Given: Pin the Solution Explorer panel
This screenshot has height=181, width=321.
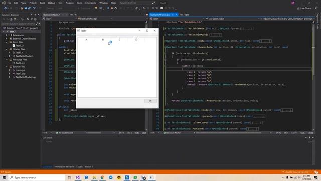Looking at the screenshot, I should (x=35, y=15).
